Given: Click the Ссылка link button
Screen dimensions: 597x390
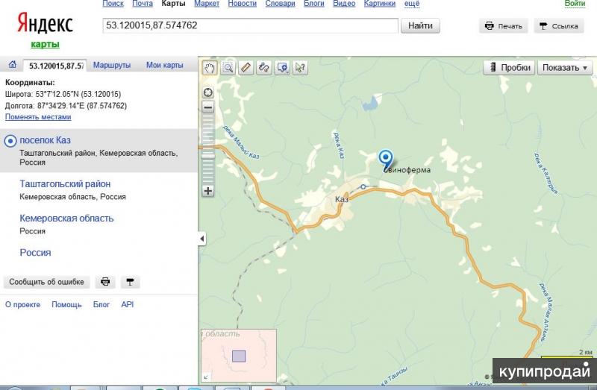Looking at the screenshot, I should click(x=559, y=26).
